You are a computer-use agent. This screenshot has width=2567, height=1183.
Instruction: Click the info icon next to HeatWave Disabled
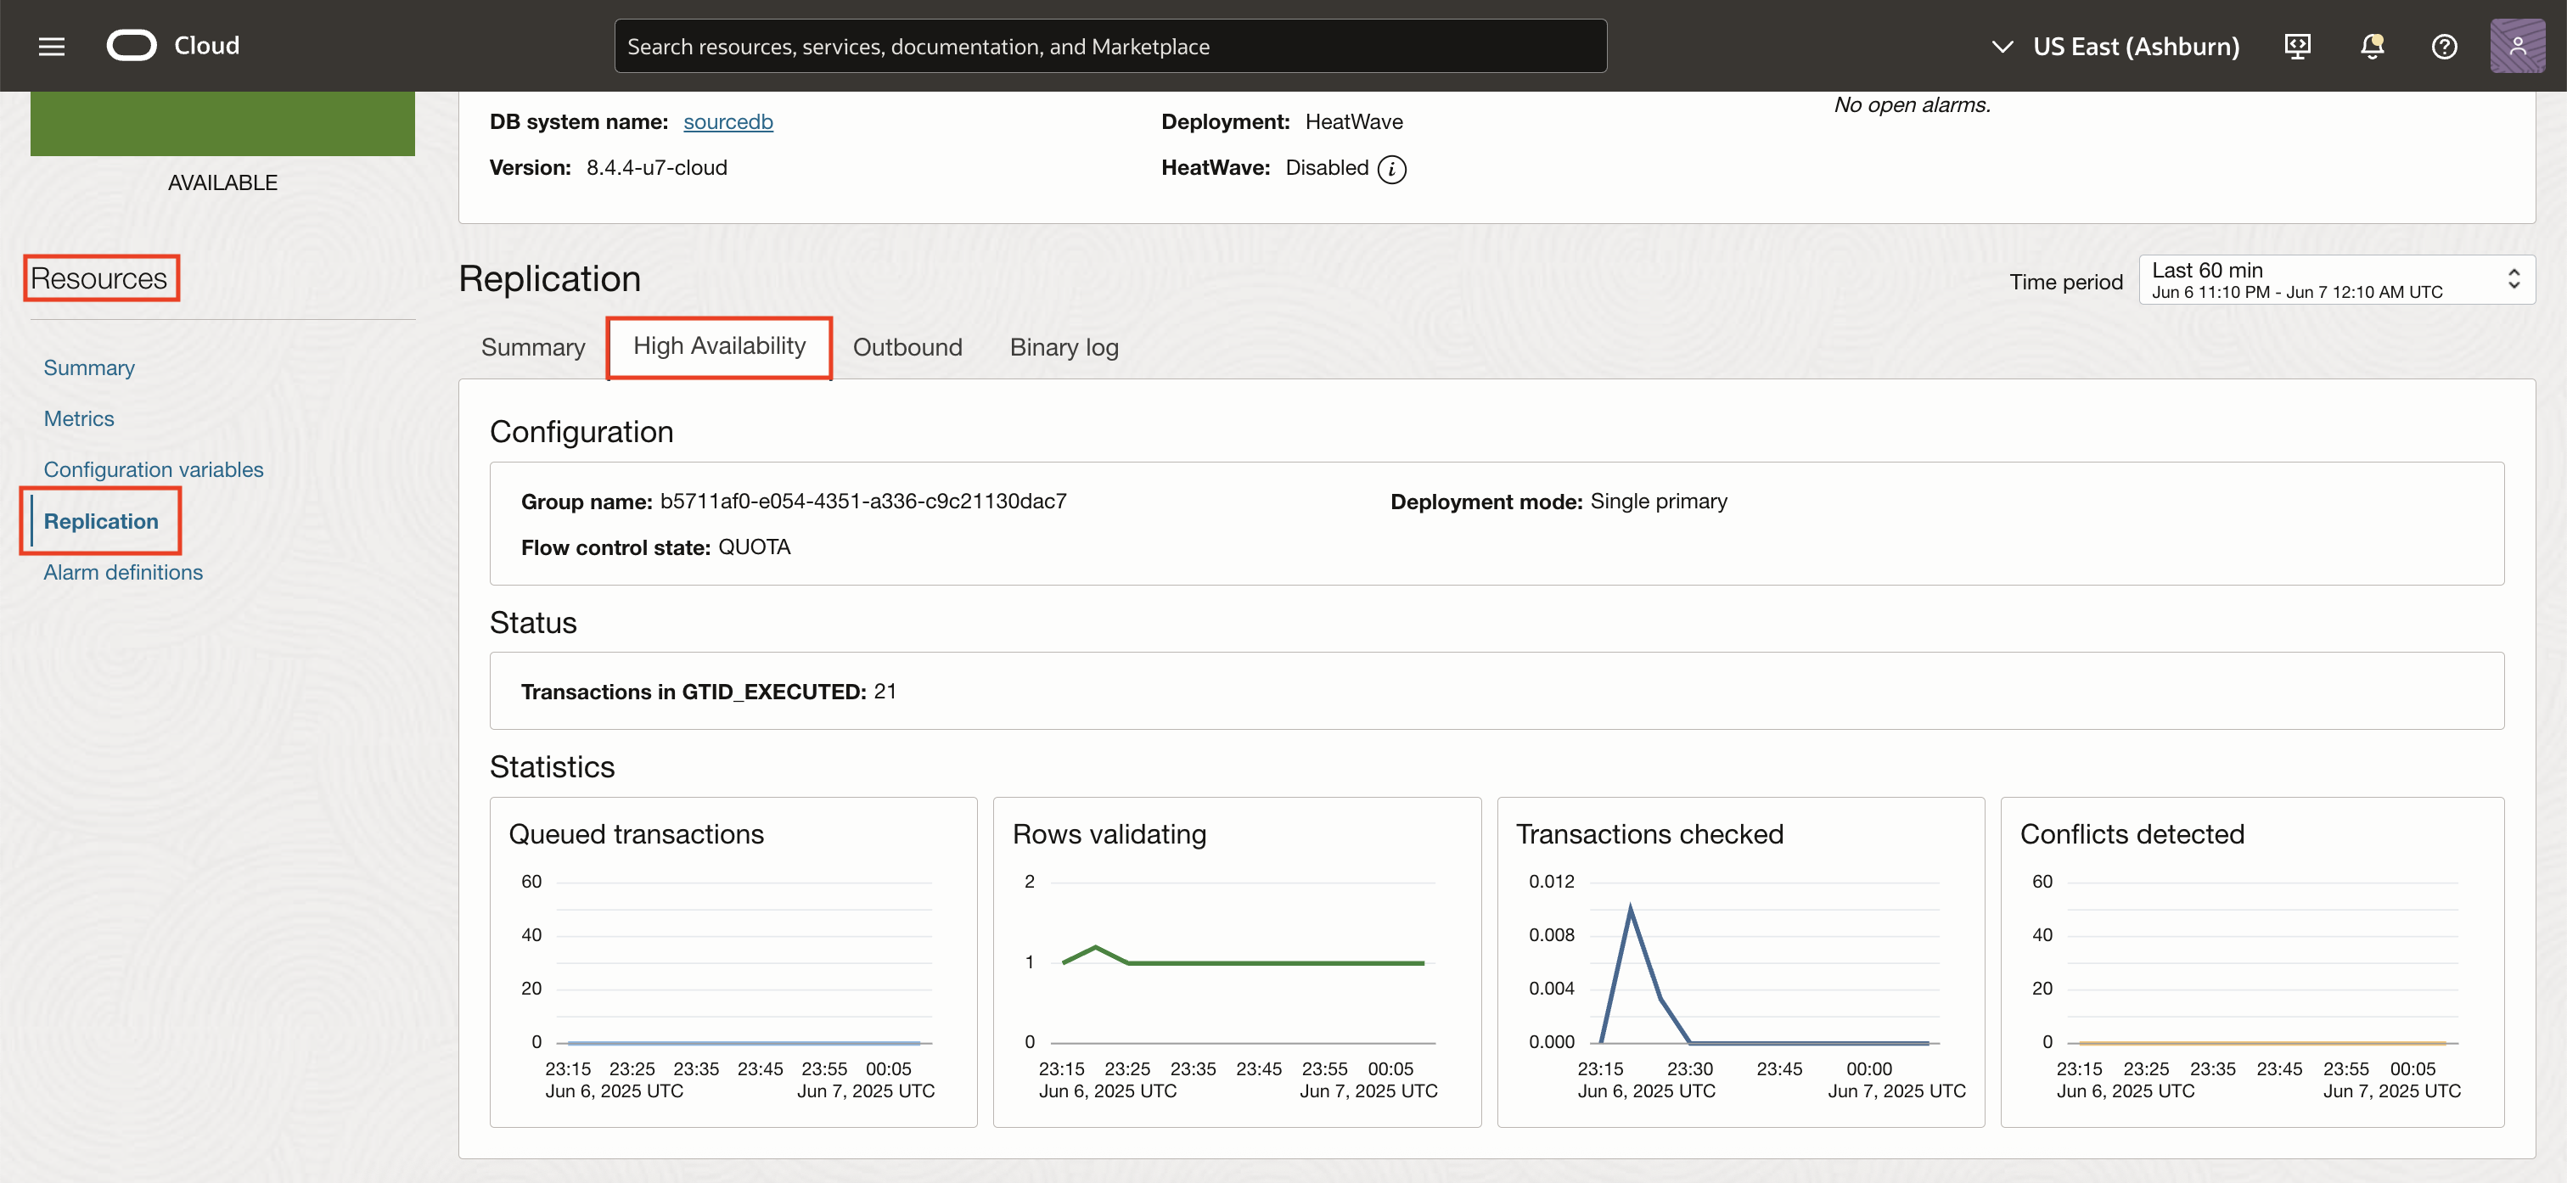1392,168
